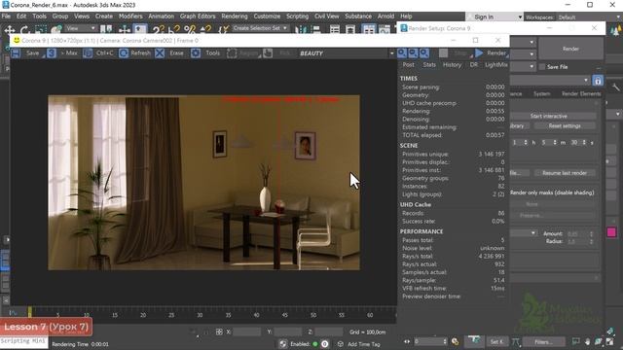Viewport: 623px width, 350px height.
Task: Click the Ctrl+C copy icon in frame buffer
Action: [x=88, y=53]
